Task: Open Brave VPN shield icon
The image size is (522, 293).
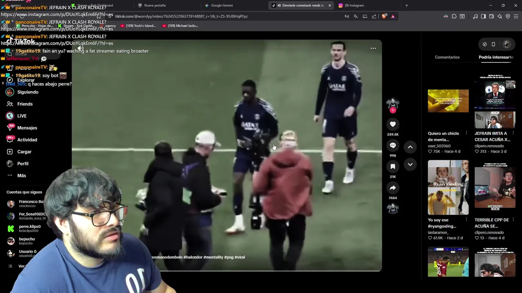Action: (x=508, y=16)
